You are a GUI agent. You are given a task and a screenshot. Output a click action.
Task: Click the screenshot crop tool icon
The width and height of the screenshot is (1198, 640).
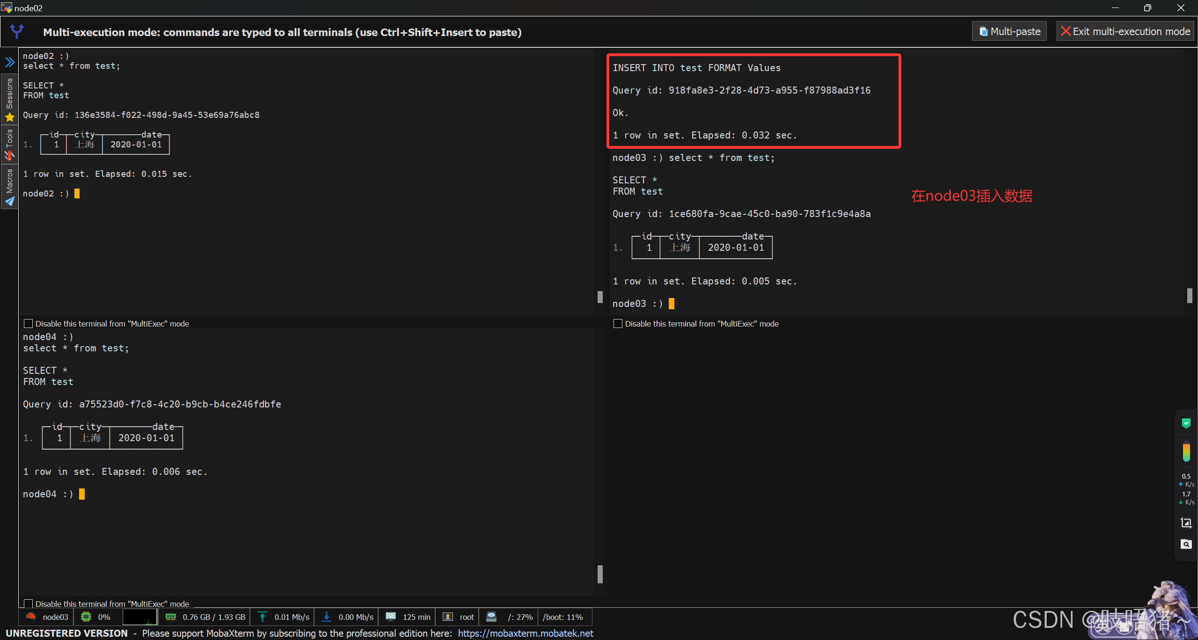tap(1186, 523)
